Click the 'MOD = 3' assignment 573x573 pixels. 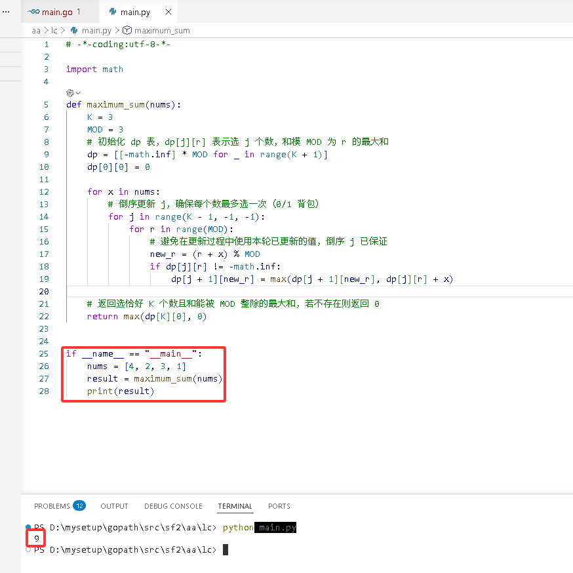pos(106,130)
